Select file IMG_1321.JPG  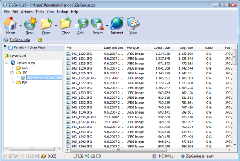[x=82, y=59]
